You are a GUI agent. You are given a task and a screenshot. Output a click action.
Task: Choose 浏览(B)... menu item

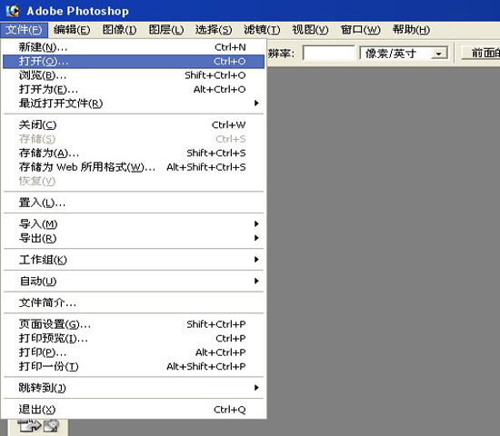tap(134, 75)
